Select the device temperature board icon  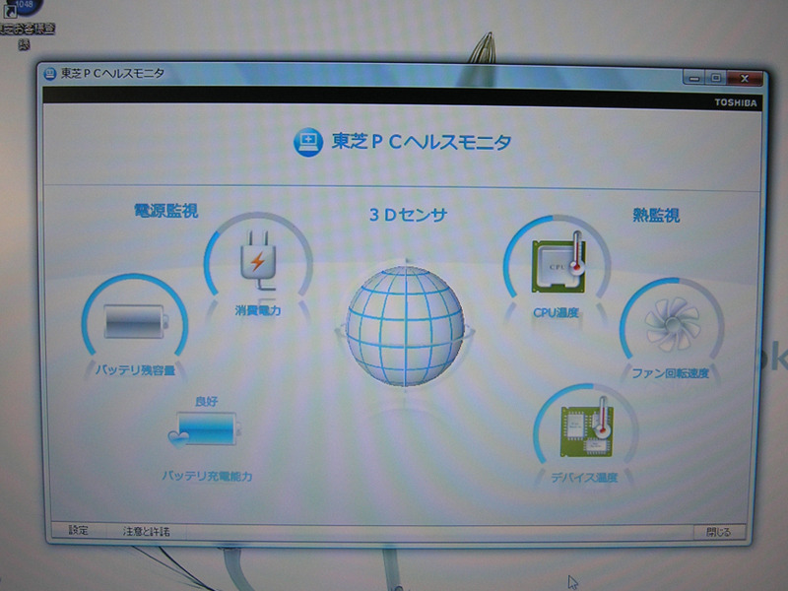(x=587, y=427)
